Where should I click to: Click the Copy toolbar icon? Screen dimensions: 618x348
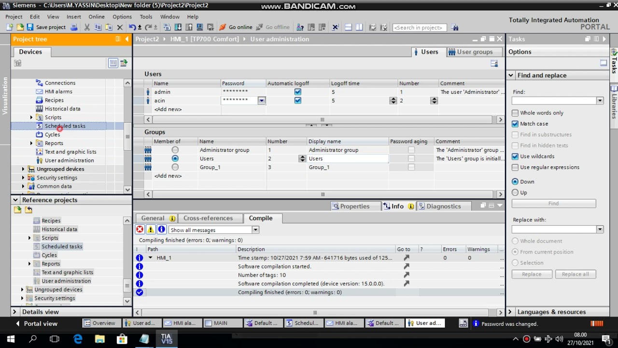[98, 28]
